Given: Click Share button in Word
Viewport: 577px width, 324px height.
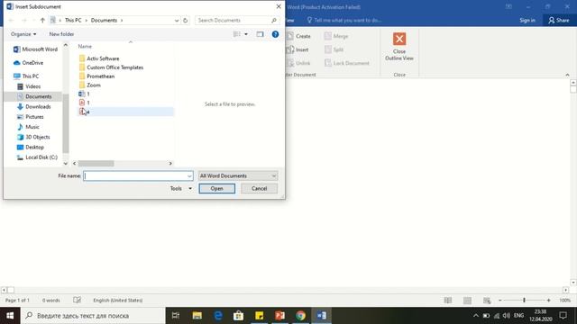Looking at the screenshot, I should (x=559, y=20).
